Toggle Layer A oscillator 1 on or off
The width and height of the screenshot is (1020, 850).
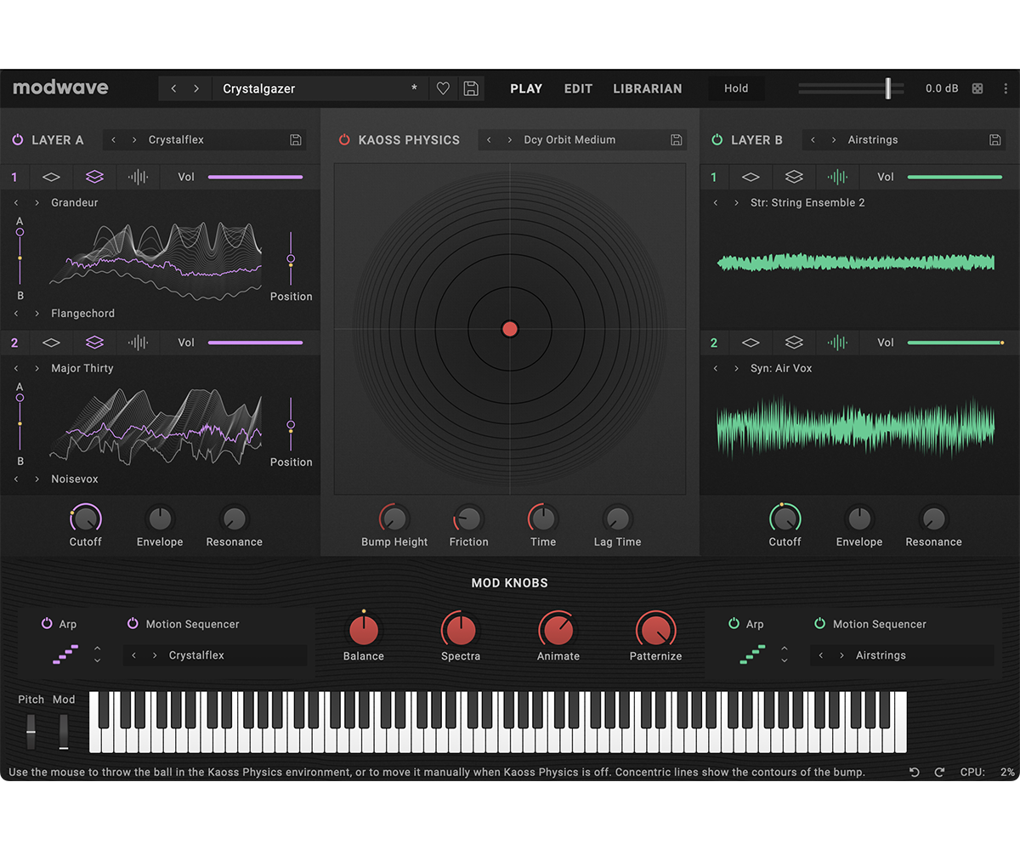coord(14,177)
